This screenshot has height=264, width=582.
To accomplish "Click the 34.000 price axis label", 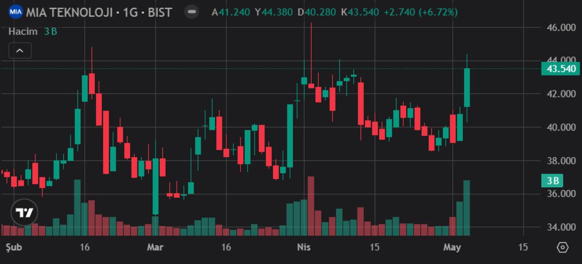I will 561,227.
